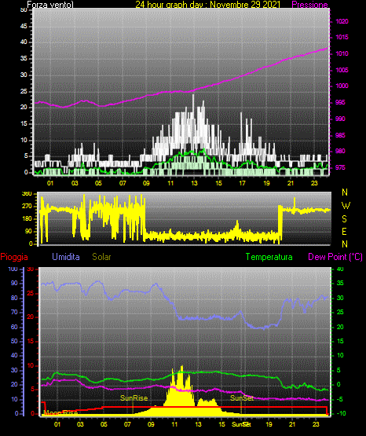Click temperature axis value "-5"
Image resolution: width=366 pixels, height=436 pixels.
point(340,399)
